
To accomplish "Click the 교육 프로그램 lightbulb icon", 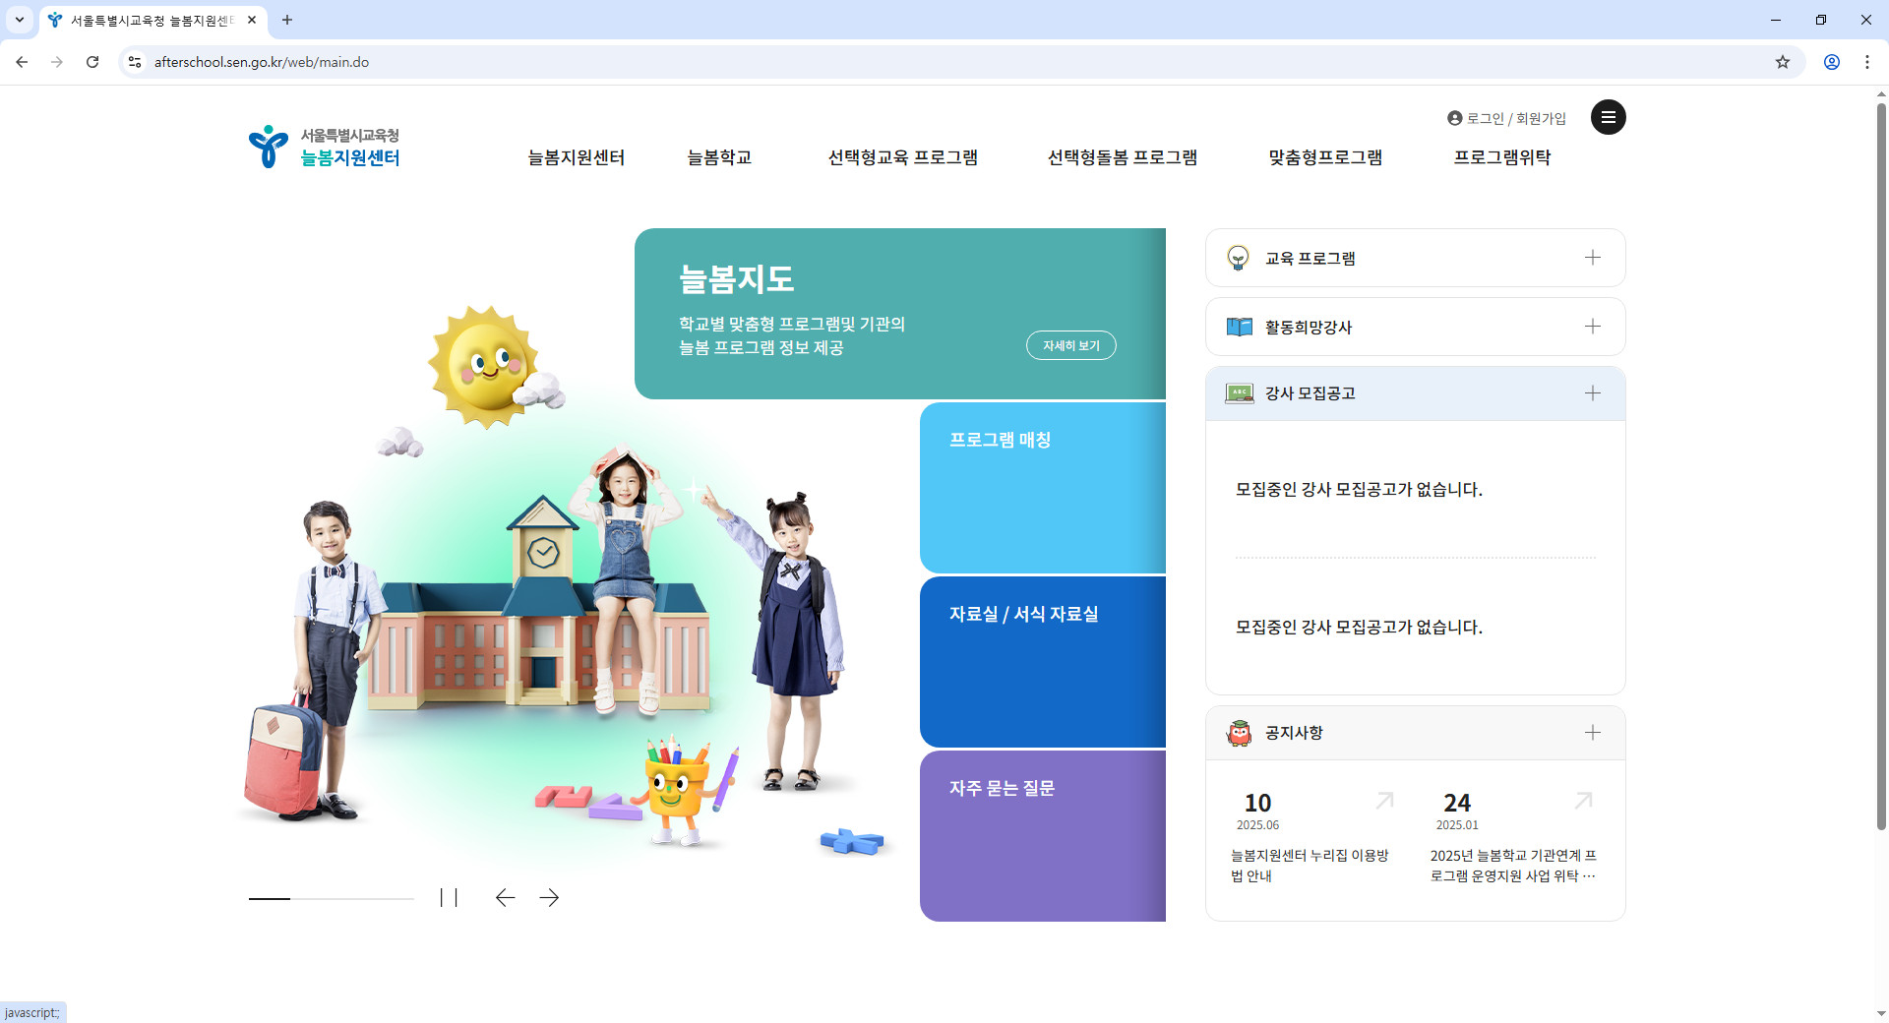I will 1238,257.
